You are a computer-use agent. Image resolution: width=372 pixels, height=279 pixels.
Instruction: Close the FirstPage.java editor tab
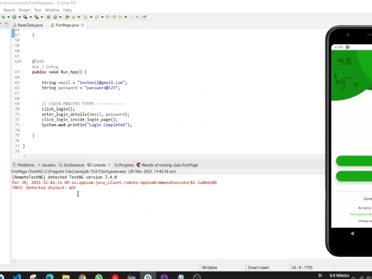pyautogui.click(x=82, y=25)
